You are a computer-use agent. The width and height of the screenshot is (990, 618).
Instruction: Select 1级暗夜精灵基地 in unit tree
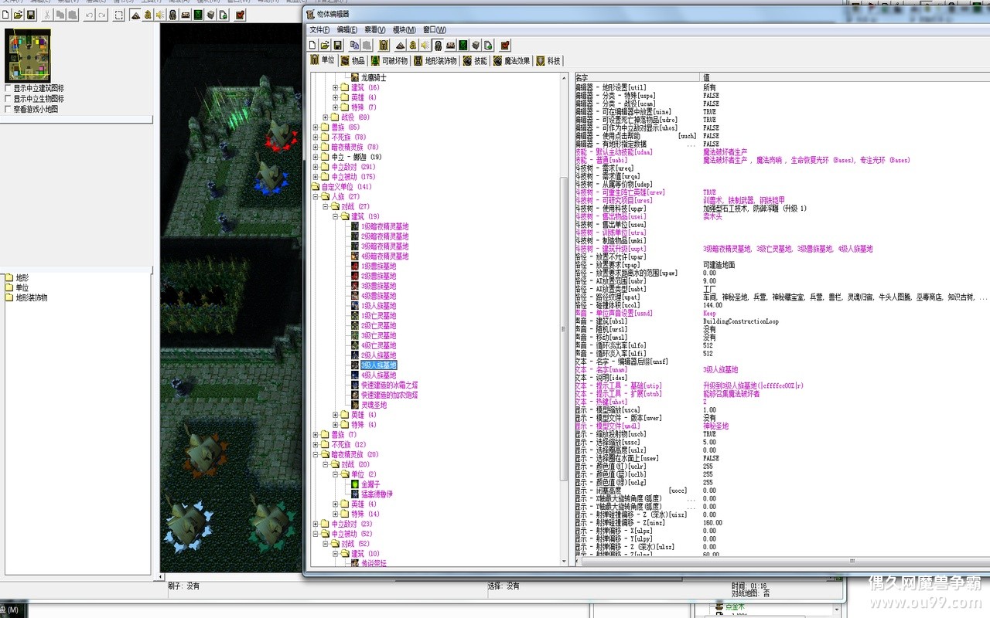click(384, 226)
